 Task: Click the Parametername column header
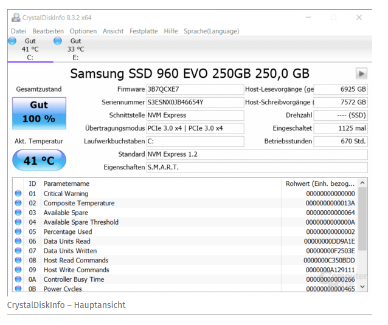tap(161, 183)
